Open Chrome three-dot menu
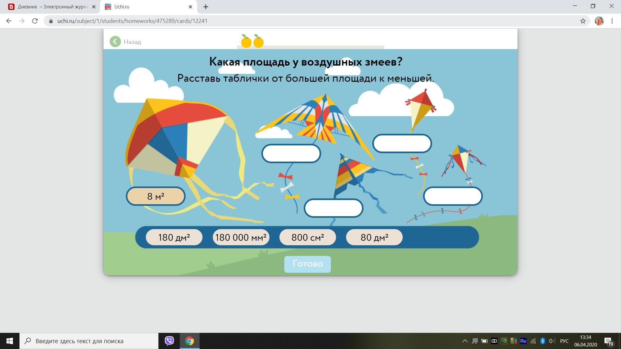621x349 pixels. coord(612,21)
